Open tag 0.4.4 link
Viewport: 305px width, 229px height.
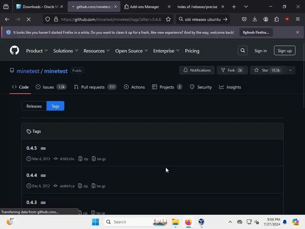[32, 175]
